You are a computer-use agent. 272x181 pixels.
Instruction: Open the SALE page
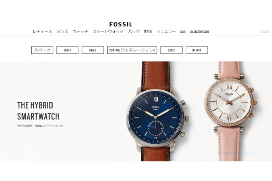tap(183, 32)
